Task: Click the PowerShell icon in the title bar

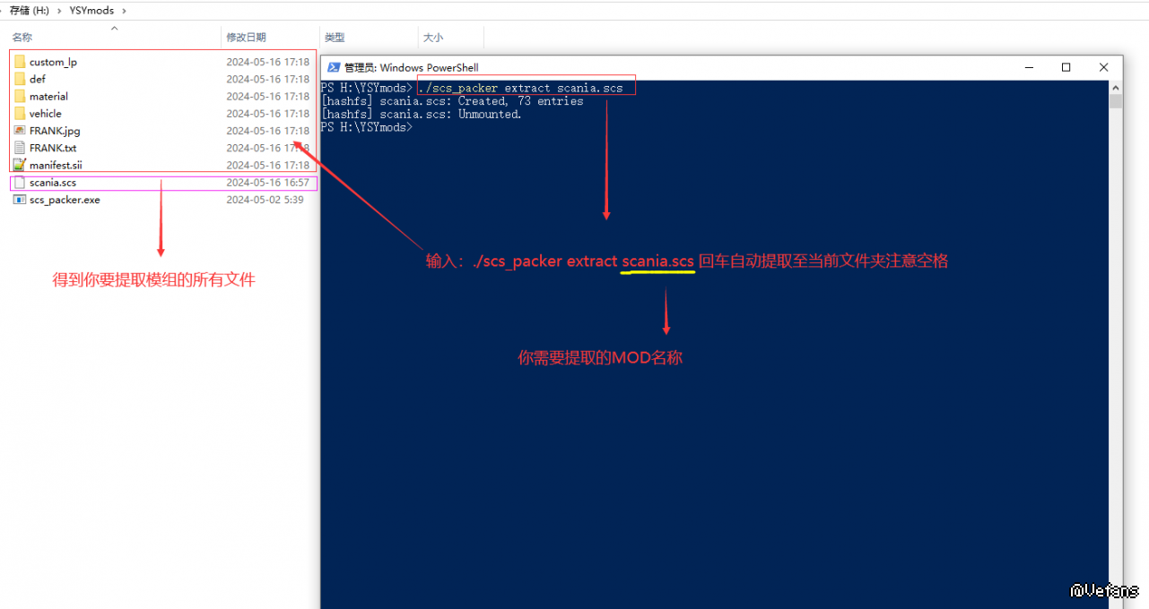Action: pyautogui.click(x=334, y=67)
